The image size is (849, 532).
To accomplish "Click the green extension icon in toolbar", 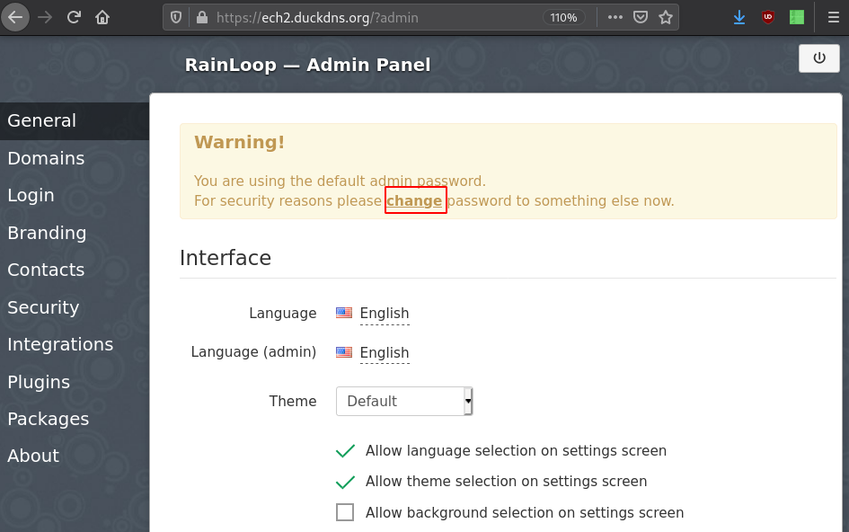I will 797,17.
